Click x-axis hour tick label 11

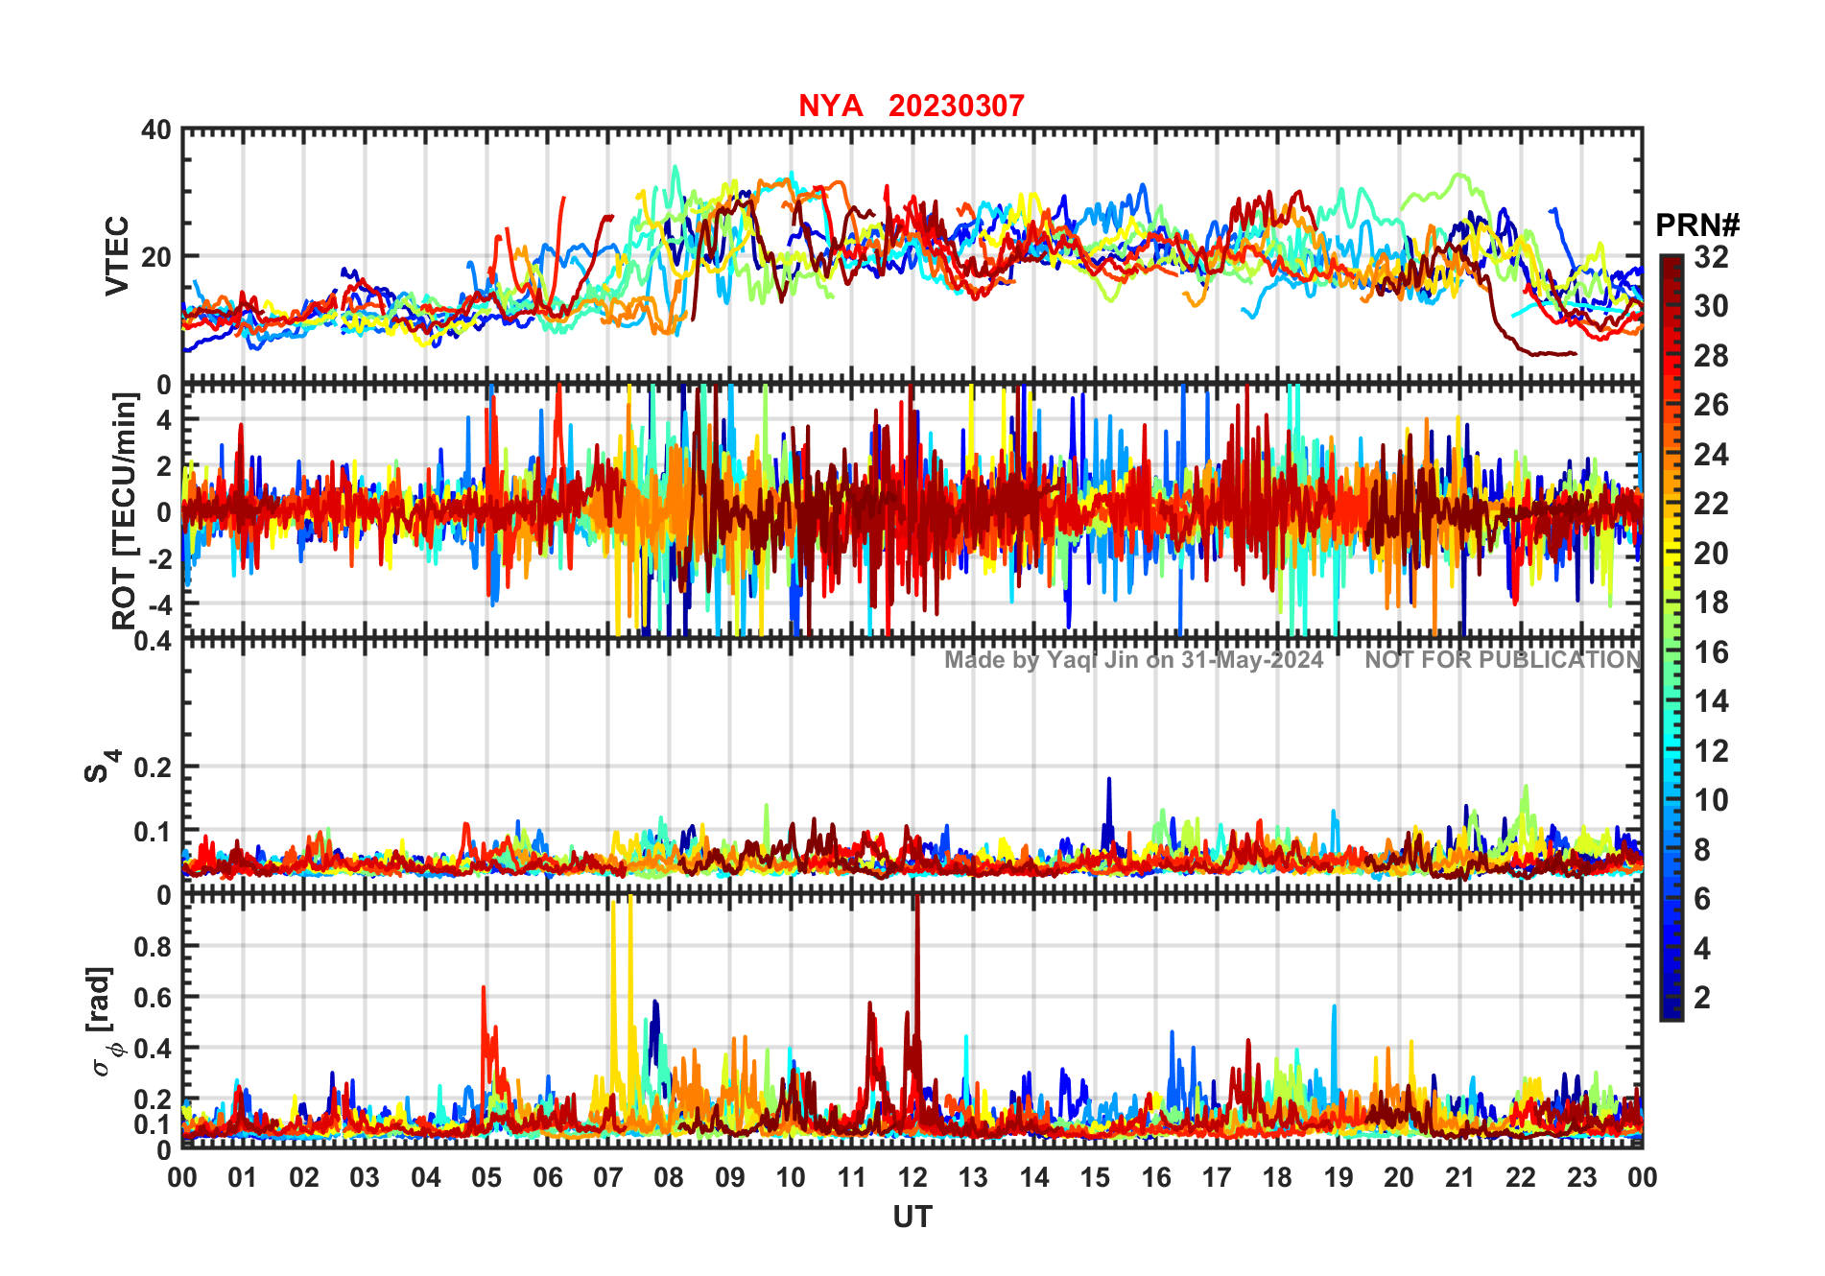click(852, 1177)
